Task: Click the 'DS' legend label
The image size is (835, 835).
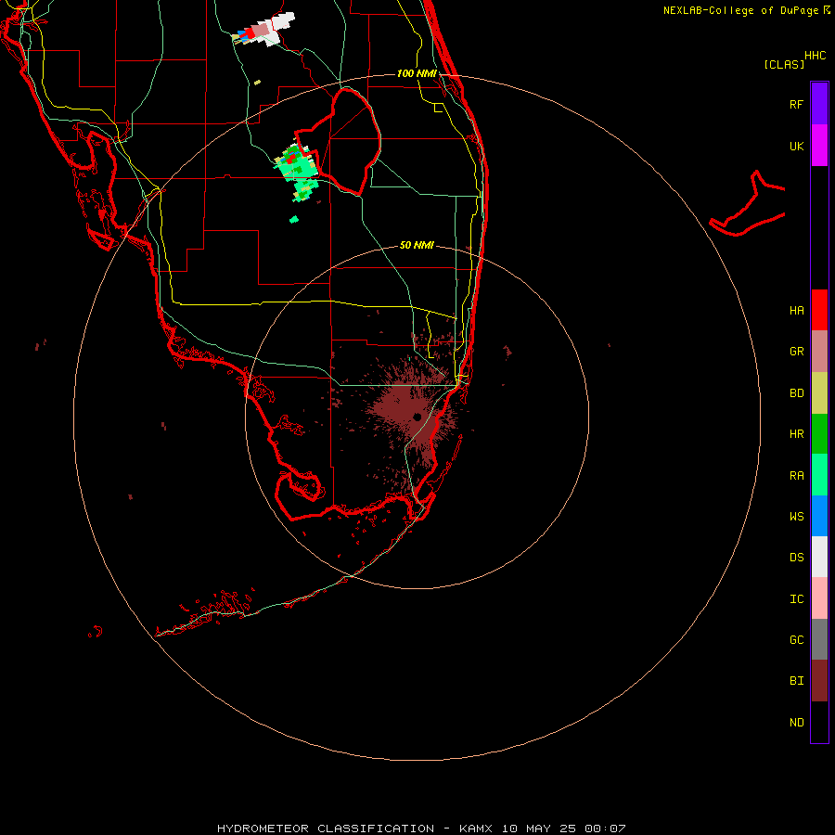Action: tap(796, 558)
